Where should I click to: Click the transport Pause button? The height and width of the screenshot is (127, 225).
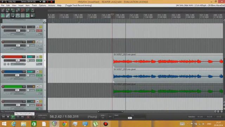[x=18, y=117]
